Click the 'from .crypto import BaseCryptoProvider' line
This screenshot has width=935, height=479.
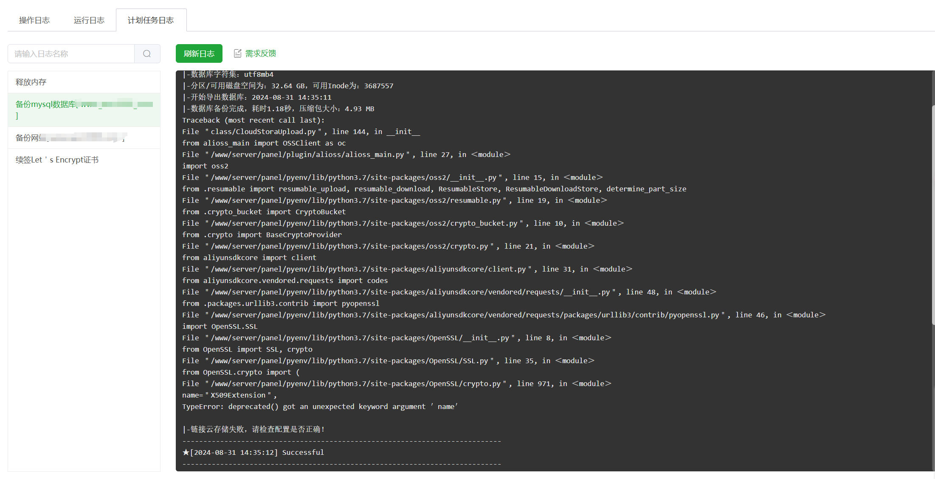point(262,235)
